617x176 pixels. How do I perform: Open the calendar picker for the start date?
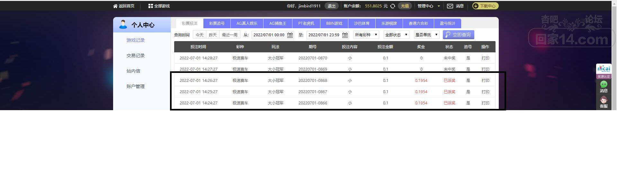point(290,35)
